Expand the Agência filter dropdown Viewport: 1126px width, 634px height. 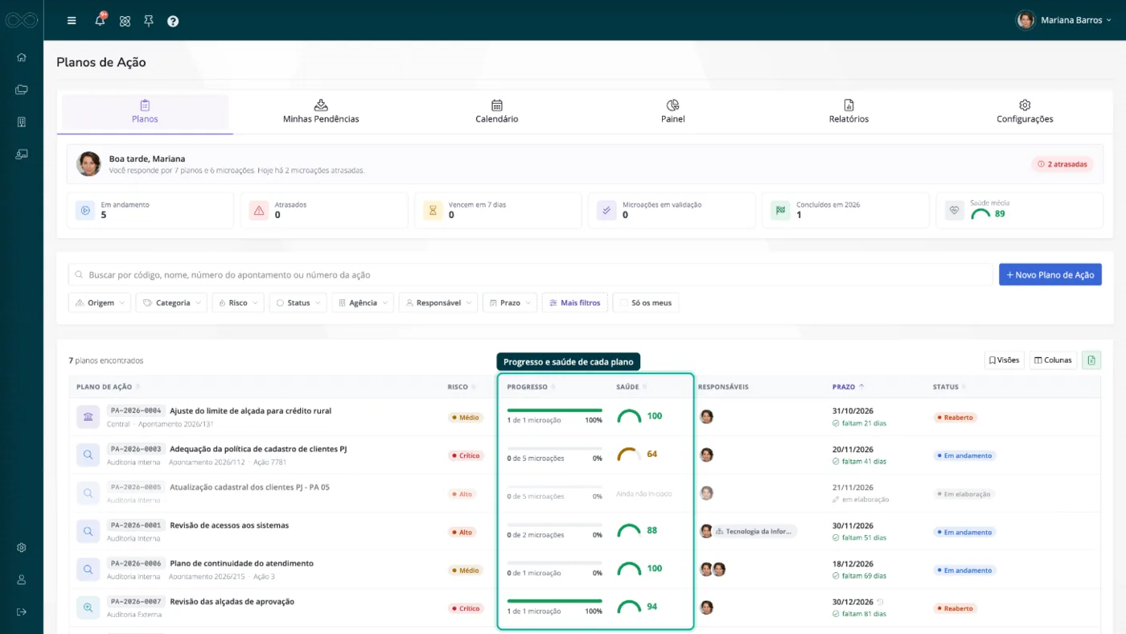pyautogui.click(x=363, y=303)
